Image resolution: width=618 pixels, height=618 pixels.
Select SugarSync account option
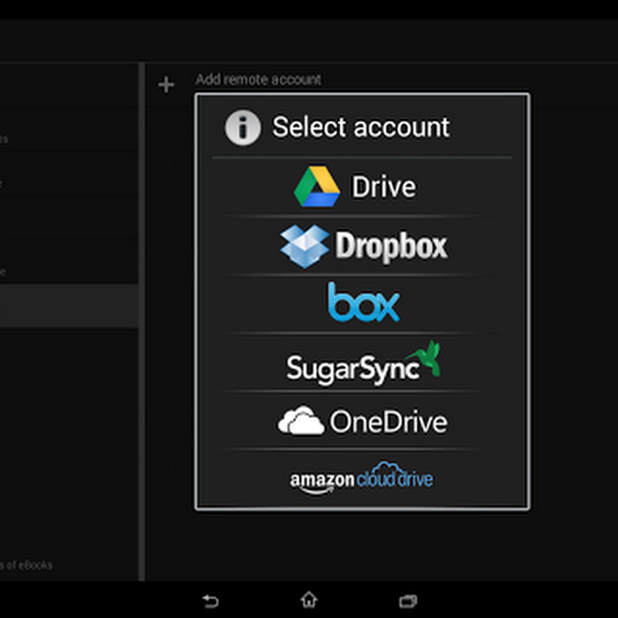click(362, 362)
